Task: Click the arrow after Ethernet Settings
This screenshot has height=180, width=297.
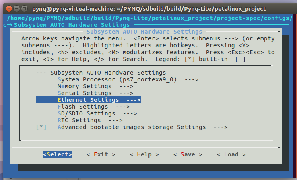Action: 134,100
